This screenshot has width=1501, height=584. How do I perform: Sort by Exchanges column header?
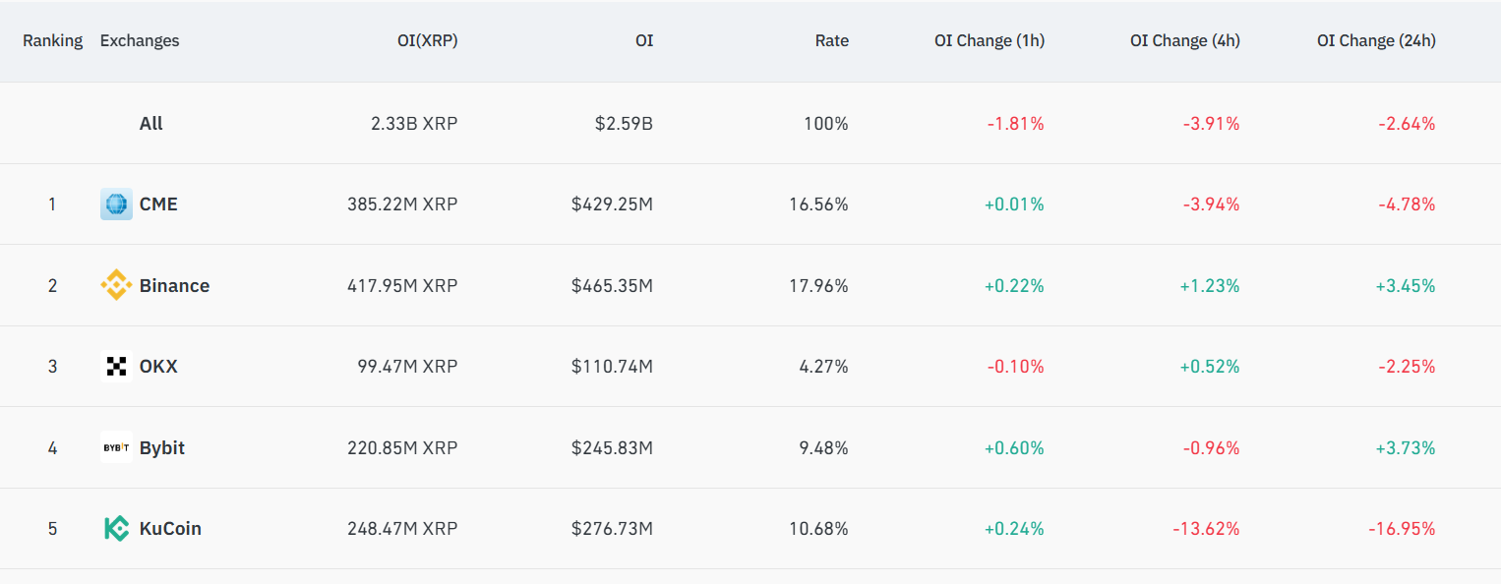[x=140, y=41]
